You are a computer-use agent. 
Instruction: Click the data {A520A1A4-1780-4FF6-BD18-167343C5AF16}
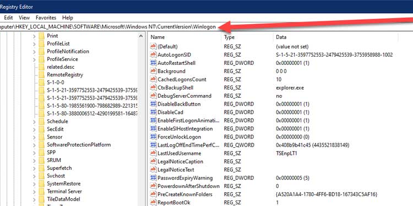327,194
